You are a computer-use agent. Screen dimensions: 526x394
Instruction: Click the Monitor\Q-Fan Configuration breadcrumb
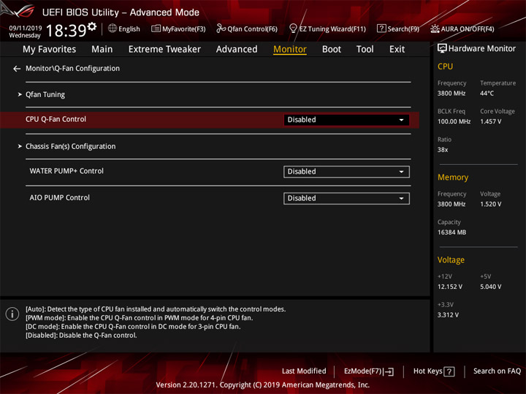tap(72, 69)
